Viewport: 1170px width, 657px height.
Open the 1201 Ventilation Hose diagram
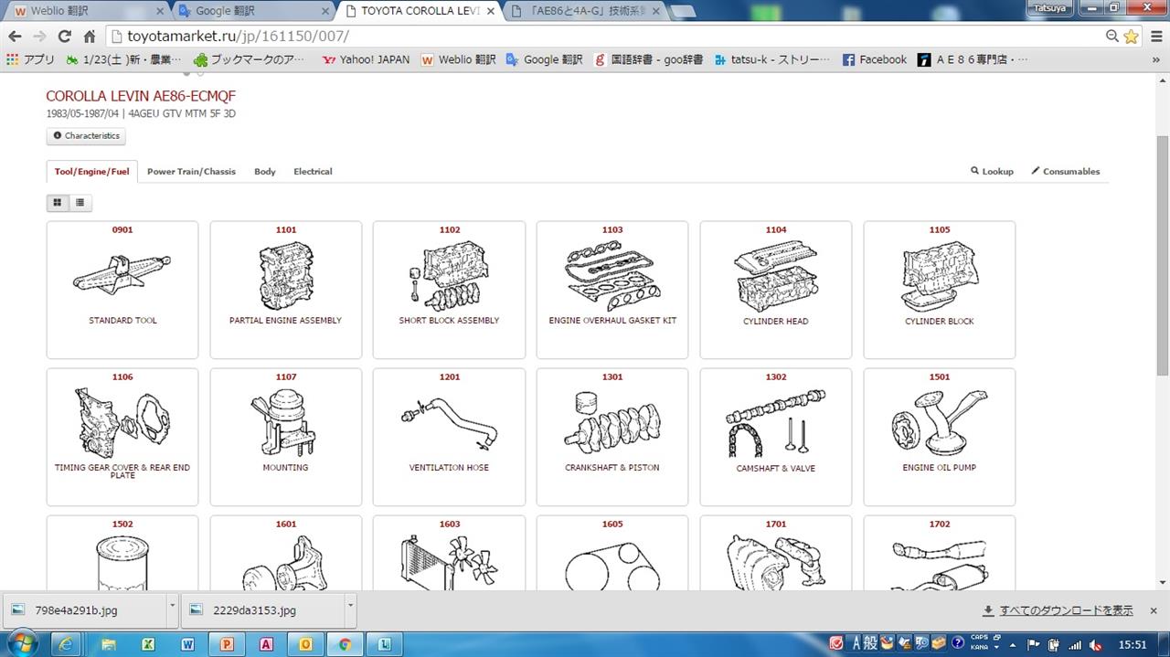tap(449, 437)
